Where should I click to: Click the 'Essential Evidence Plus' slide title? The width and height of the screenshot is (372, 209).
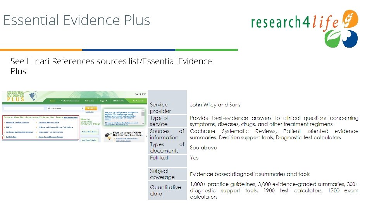coord(77,20)
